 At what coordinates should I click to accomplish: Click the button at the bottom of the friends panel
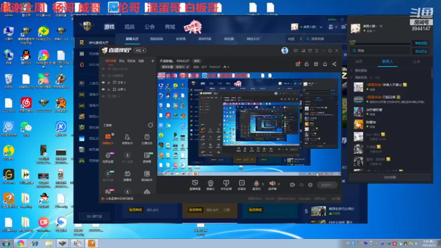(x=390, y=177)
